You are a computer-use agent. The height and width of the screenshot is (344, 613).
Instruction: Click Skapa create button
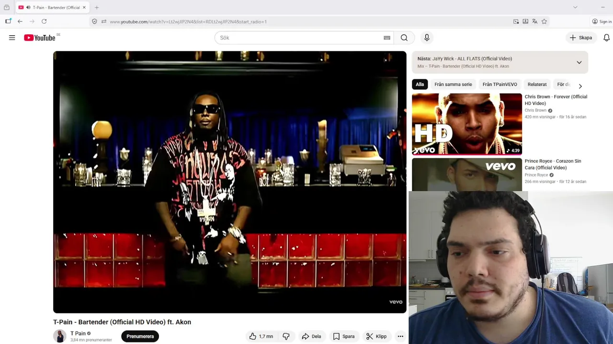click(581, 38)
